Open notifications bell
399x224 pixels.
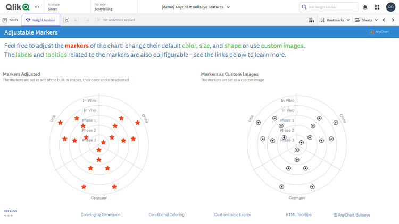(x=365, y=7)
